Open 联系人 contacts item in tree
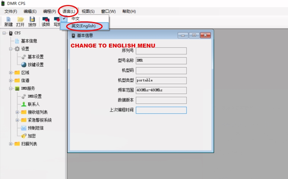 coord(33,104)
